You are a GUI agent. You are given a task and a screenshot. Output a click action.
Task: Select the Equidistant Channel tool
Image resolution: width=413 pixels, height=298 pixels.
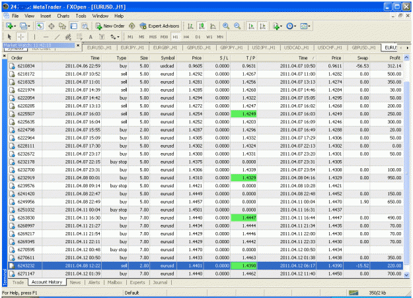point(68,37)
